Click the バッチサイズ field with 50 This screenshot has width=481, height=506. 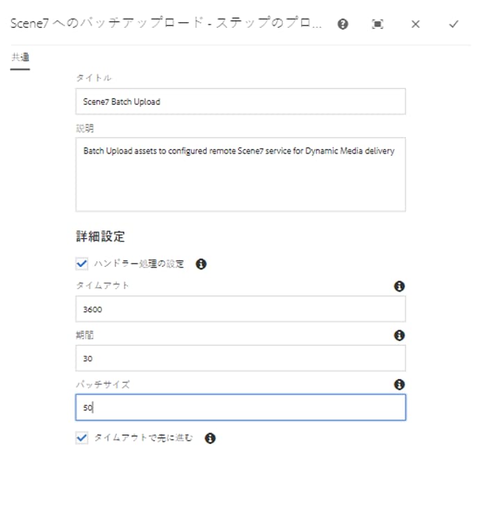coord(241,407)
